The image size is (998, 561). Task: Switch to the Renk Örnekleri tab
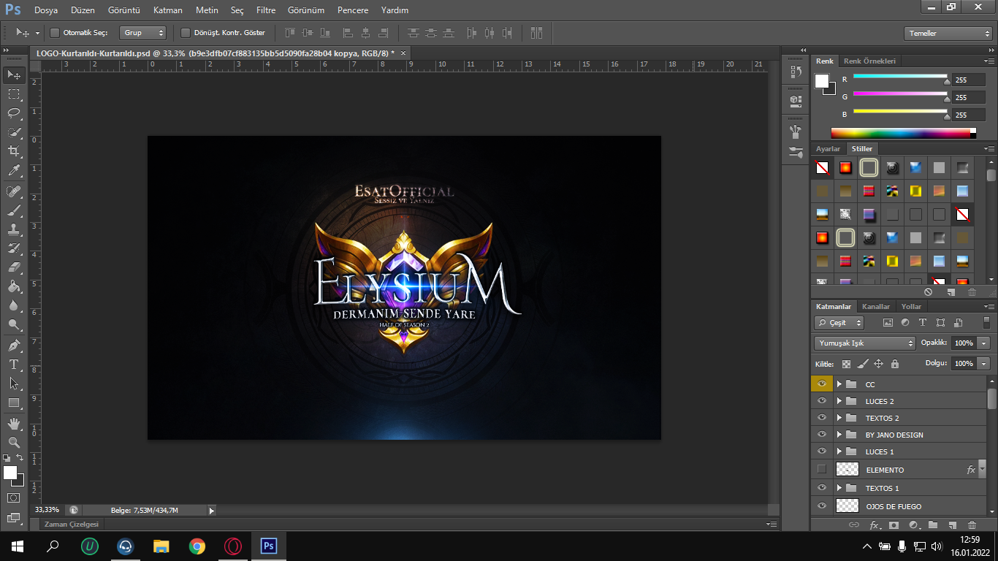[x=869, y=61]
